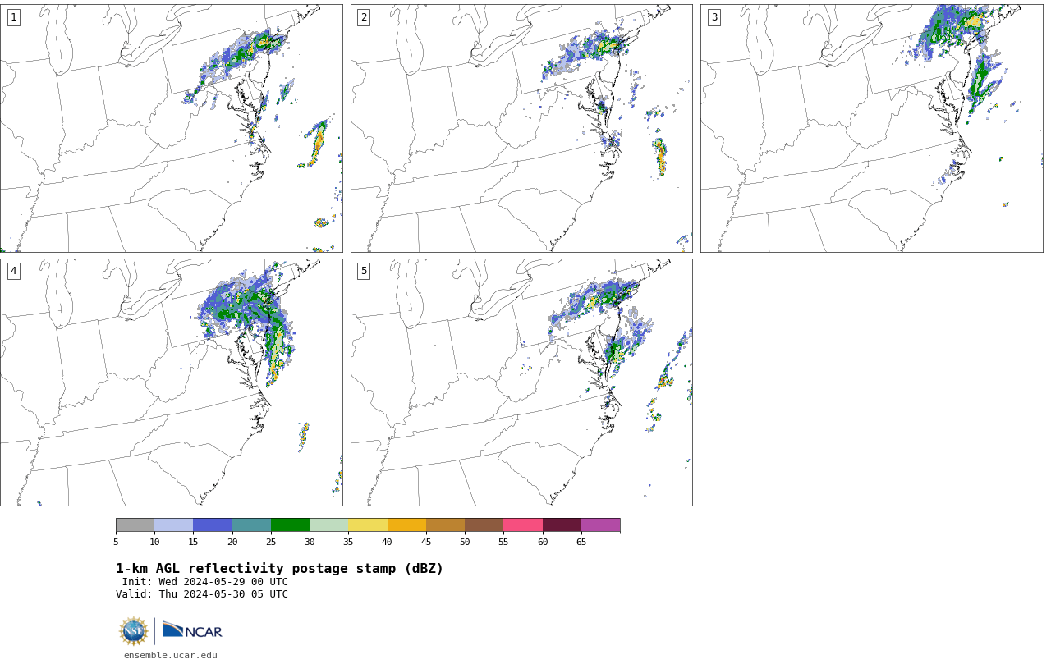
Task: Click the colorbar tick label 35
Action: pyautogui.click(x=348, y=542)
